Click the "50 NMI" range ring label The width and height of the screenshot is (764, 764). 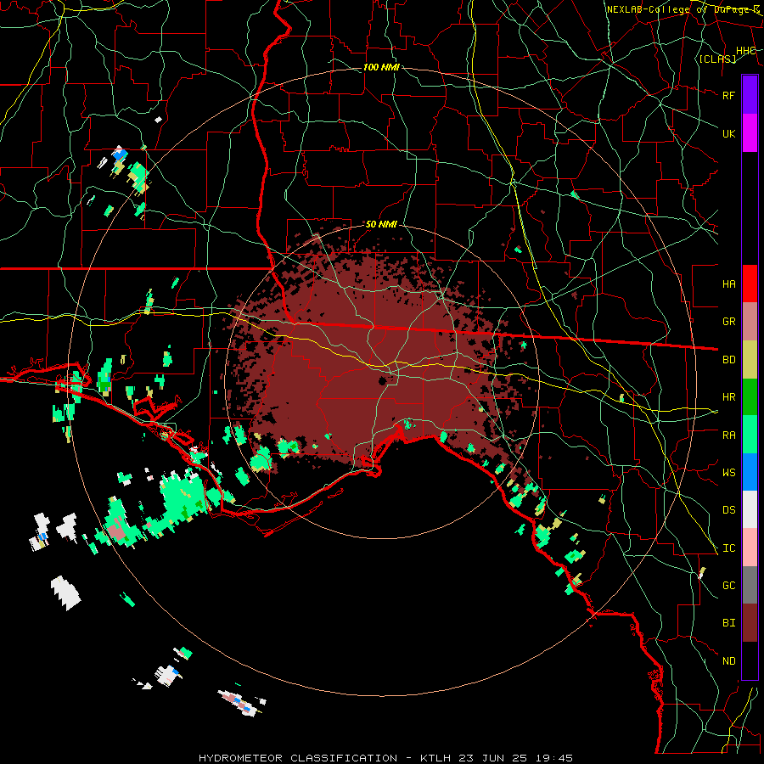(x=381, y=224)
